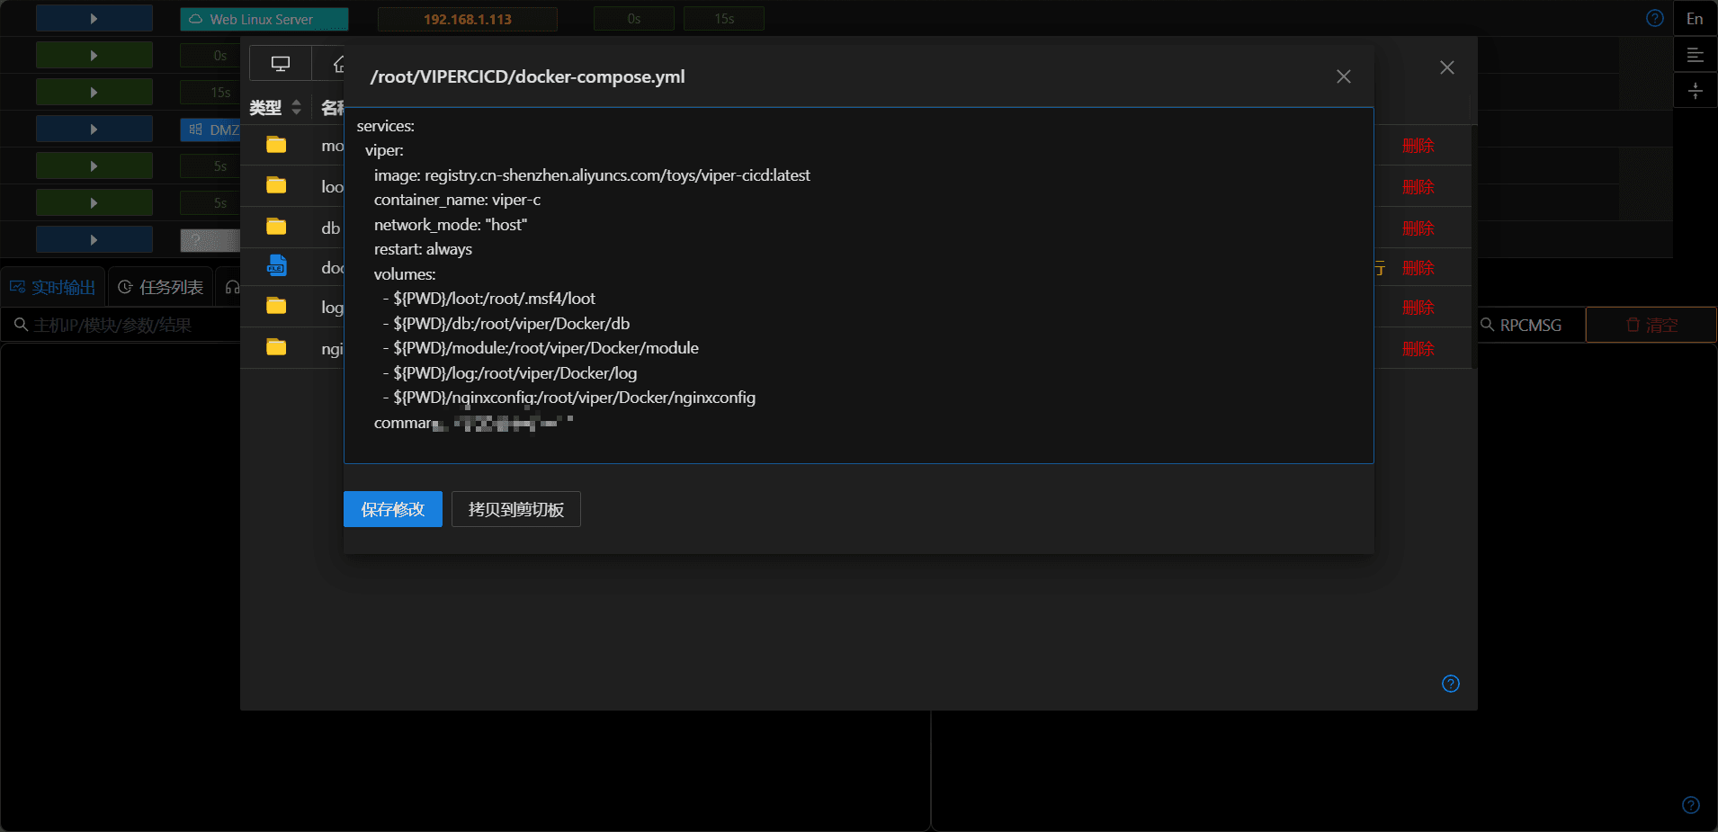
Task: Click the folder icon in the db row
Action: 276,227
